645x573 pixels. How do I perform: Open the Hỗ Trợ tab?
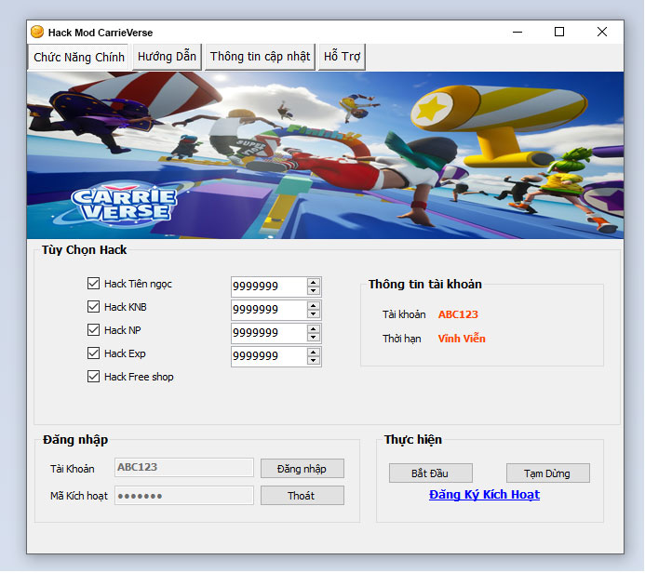click(x=342, y=57)
